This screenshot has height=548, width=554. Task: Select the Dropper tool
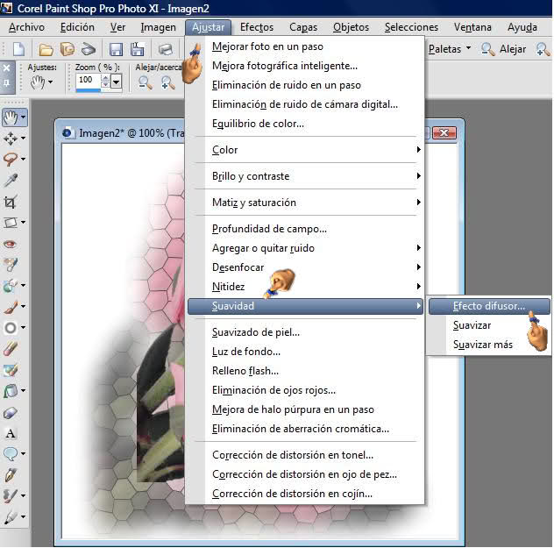point(11,181)
